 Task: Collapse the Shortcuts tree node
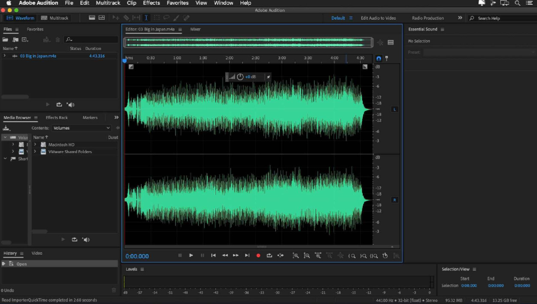tap(5, 159)
